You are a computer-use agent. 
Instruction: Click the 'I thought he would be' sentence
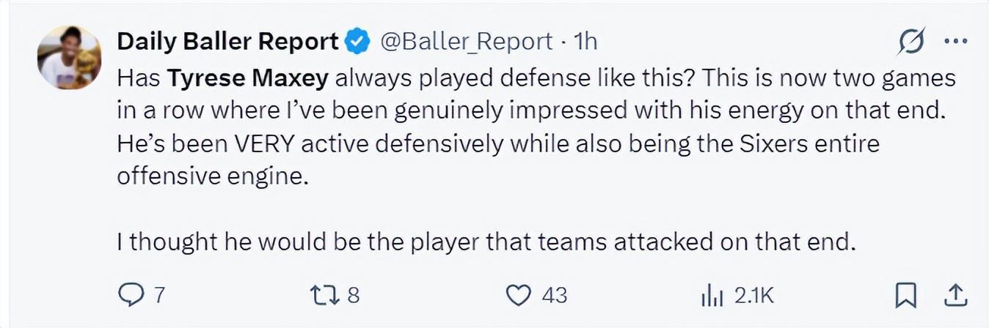(486, 242)
